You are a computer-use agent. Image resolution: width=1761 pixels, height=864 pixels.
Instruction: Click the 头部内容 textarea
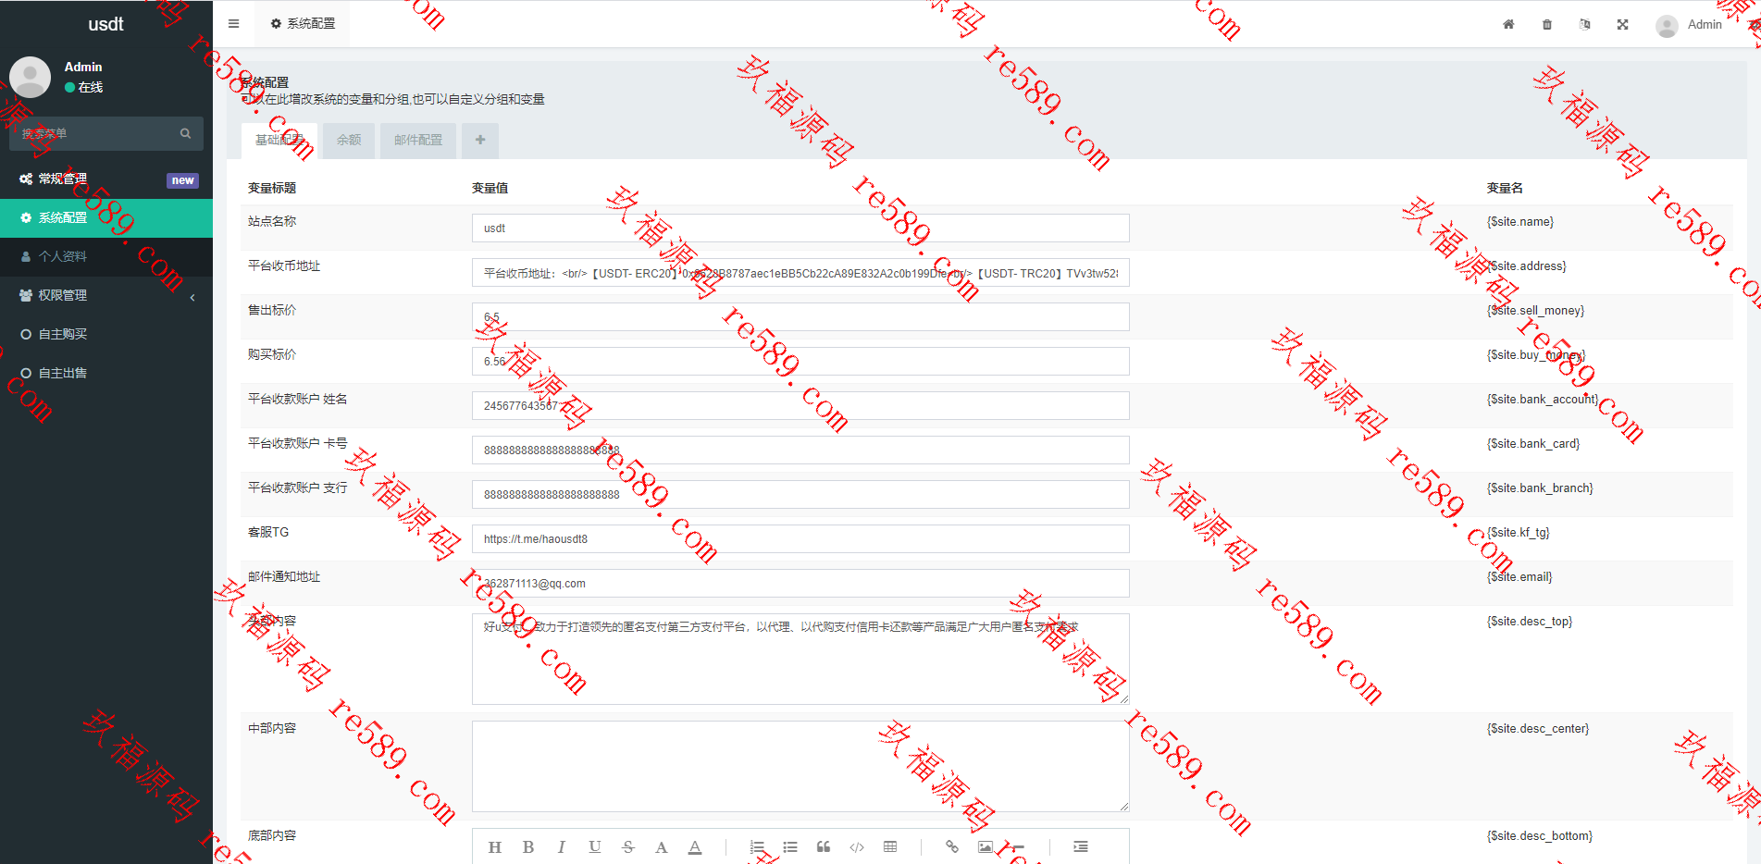(800, 659)
